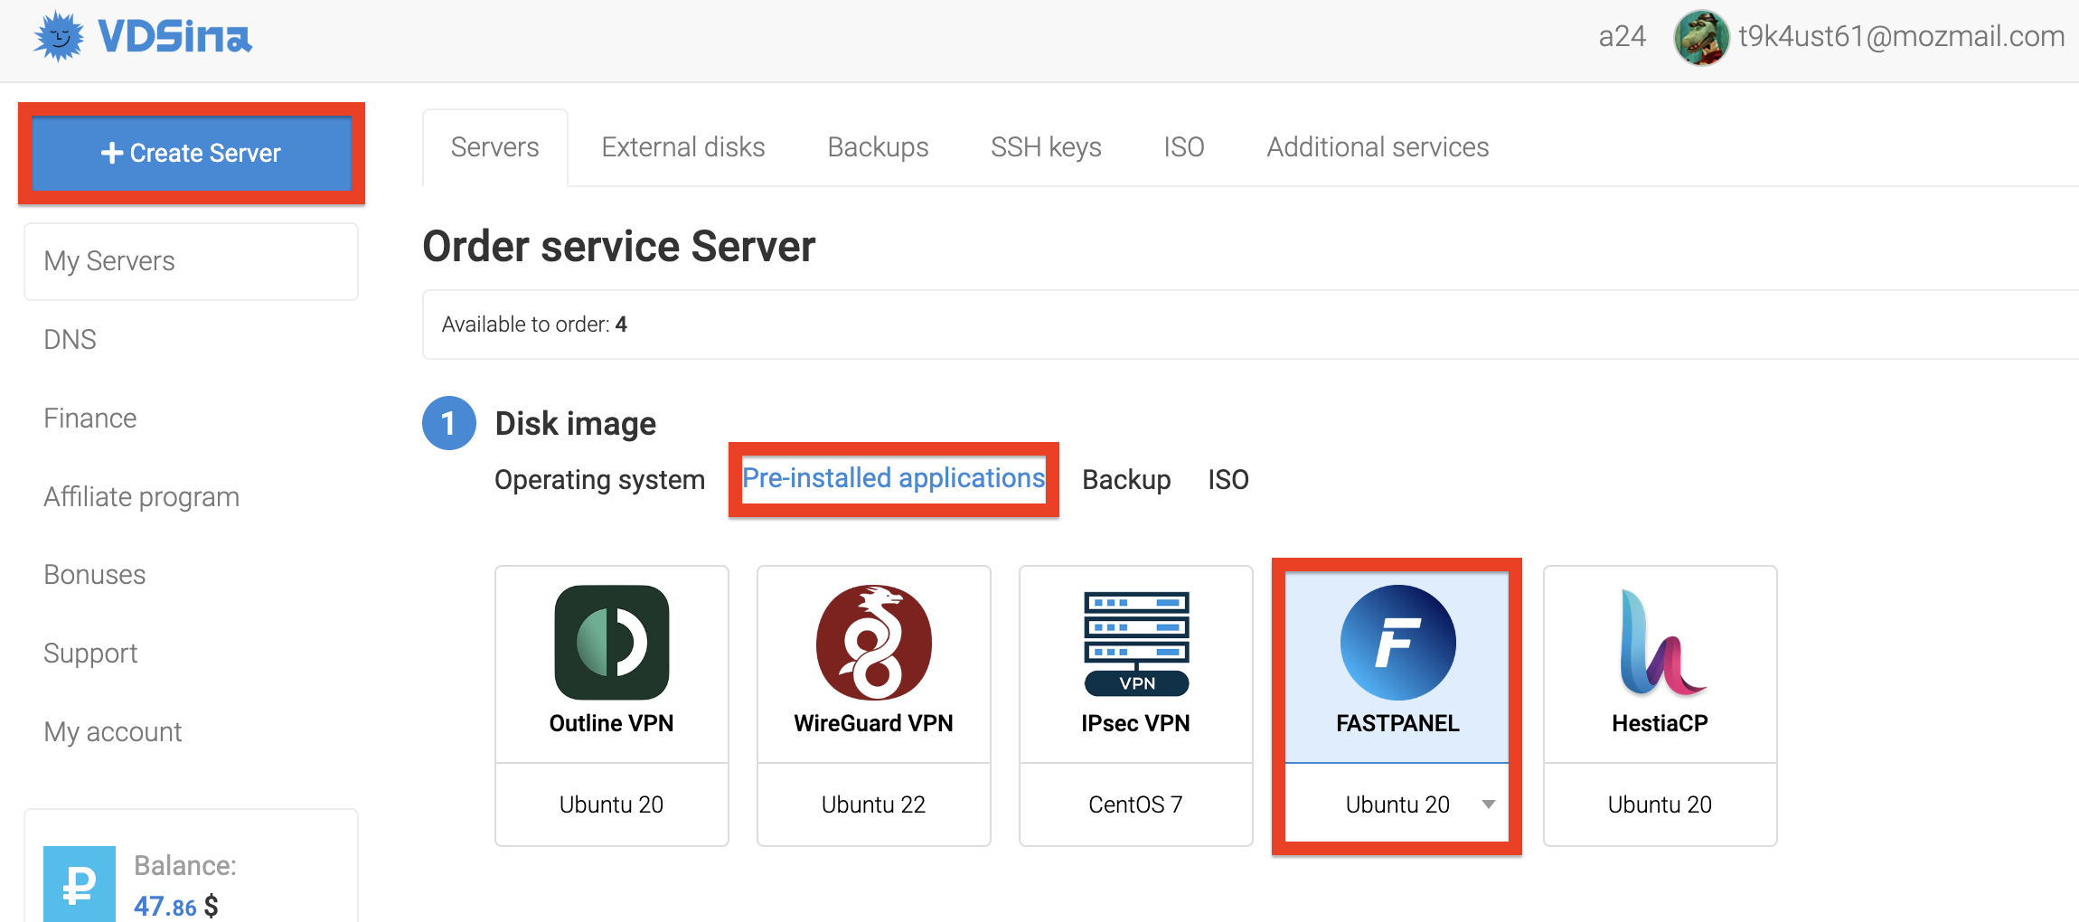This screenshot has width=2079, height=922.
Task: Open the Bonuses page
Action: pos(95,575)
